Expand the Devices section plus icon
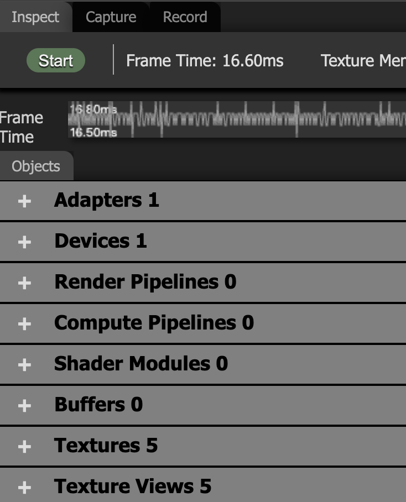 [x=24, y=242]
